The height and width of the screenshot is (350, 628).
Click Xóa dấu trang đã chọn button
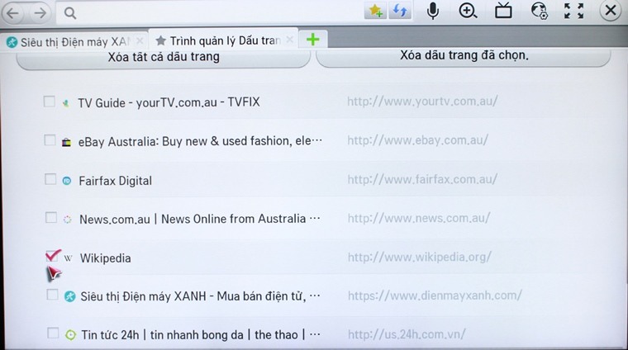(464, 56)
